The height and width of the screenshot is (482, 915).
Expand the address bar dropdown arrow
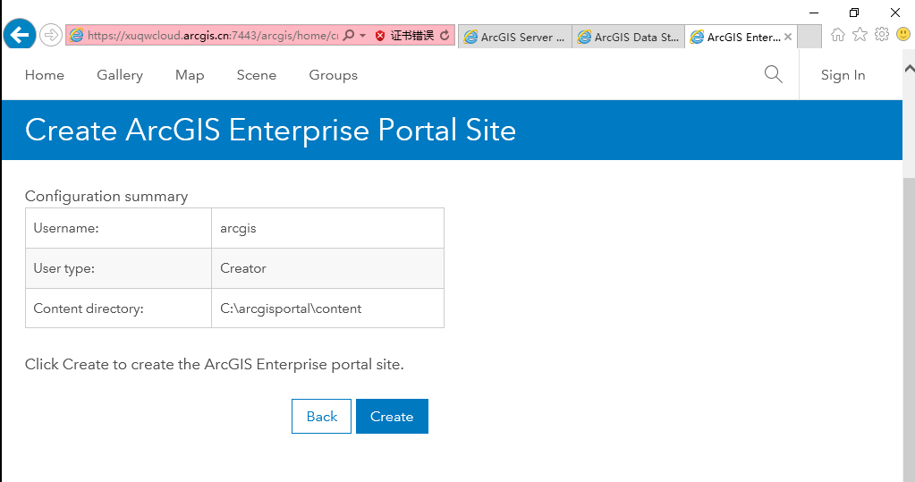click(362, 36)
